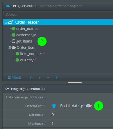The height and width of the screenshot is (129, 113).
Task: Click the Minimum value 0
Action: pos(53,115)
